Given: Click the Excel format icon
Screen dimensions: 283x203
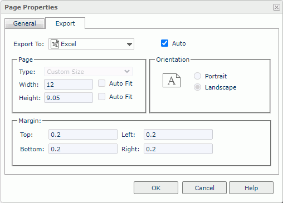Looking at the screenshot, I should 55,44.
